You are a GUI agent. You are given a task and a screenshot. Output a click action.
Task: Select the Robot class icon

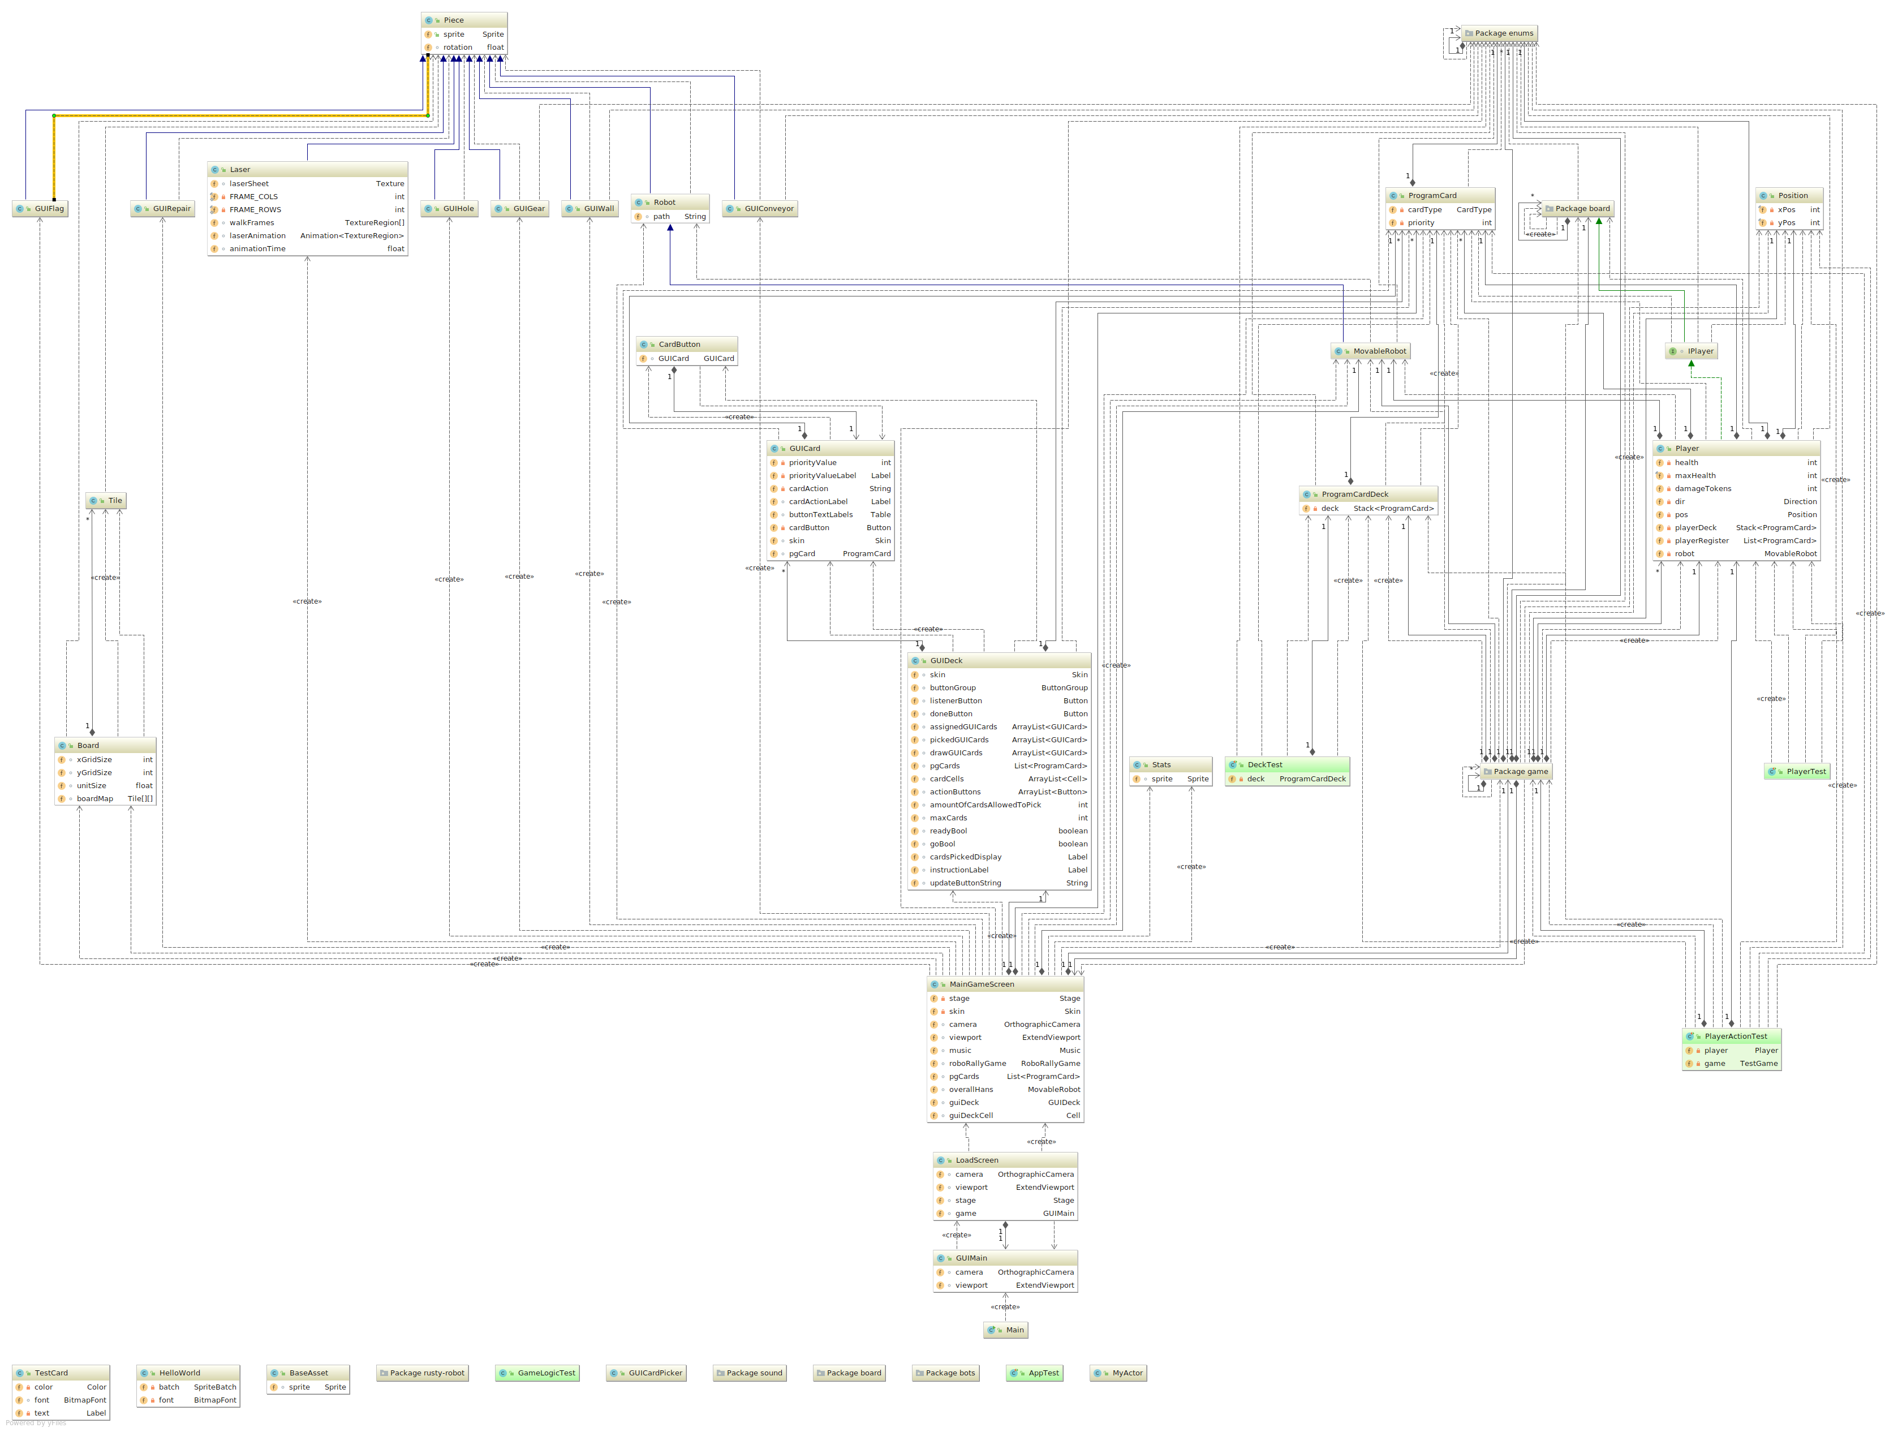click(639, 203)
